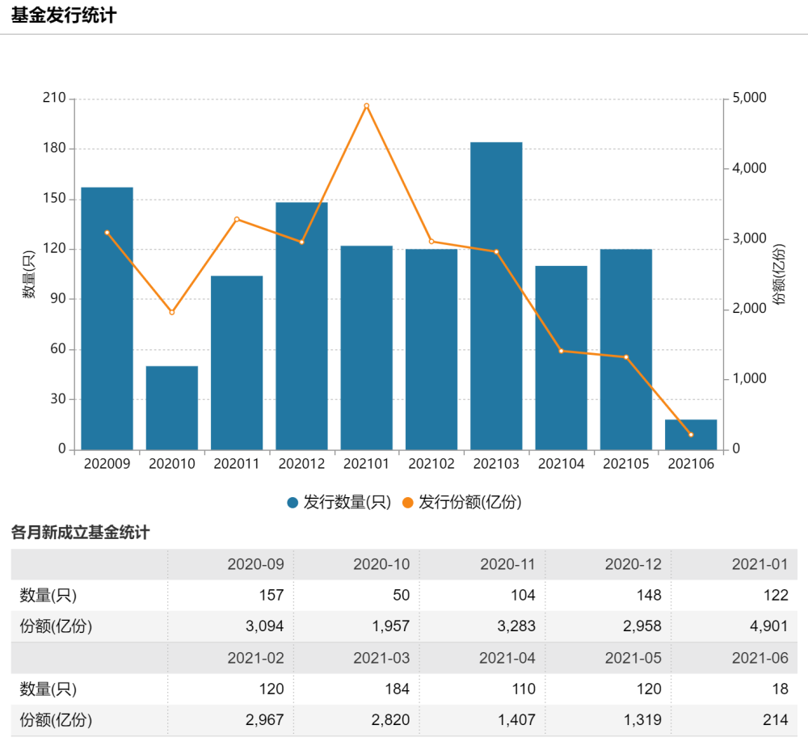Click table cell value 122
The width and height of the screenshot is (808, 746).
776,596
